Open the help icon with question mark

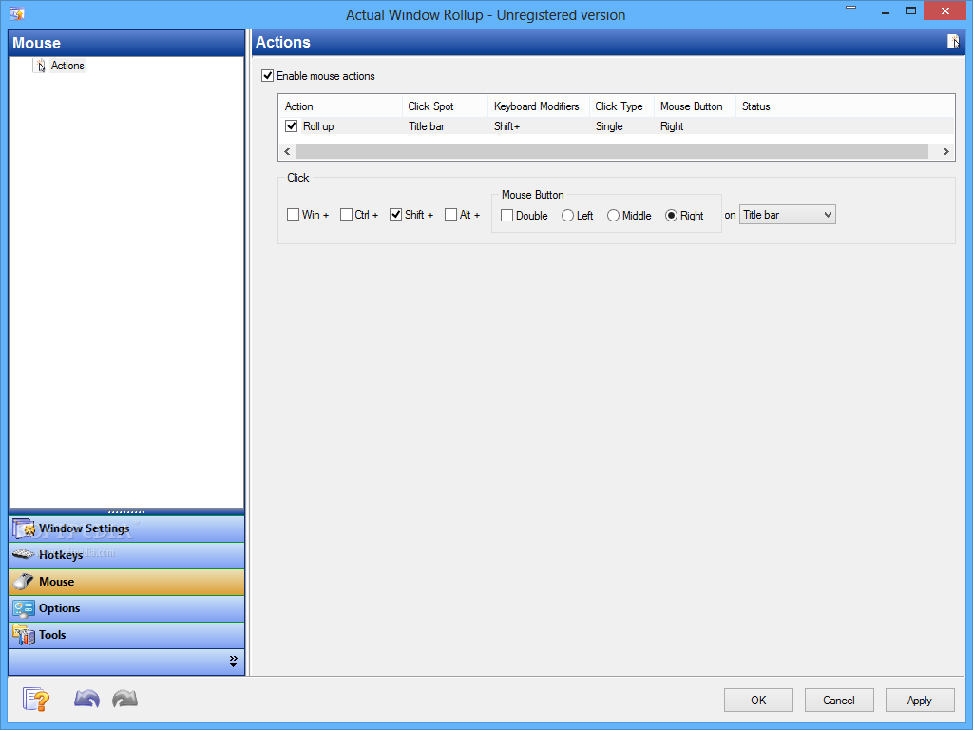click(x=36, y=700)
